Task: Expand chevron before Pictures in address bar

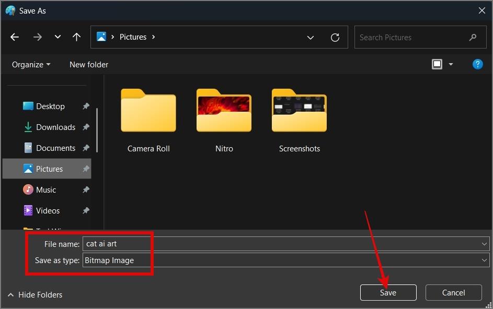Action: (x=112, y=37)
